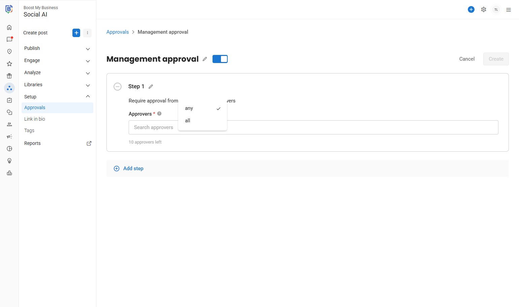Click the star icon in left rail
The width and height of the screenshot is (519, 307).
pos(9,64)
